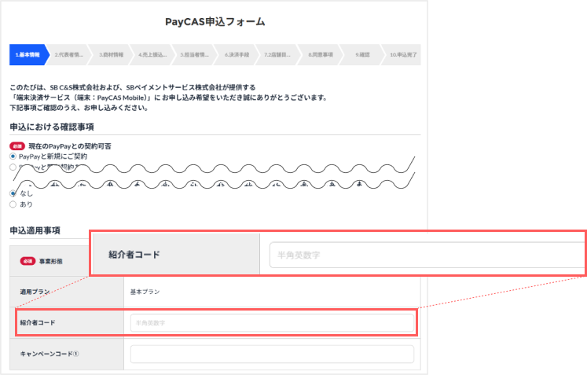Jump to step 4.売上振込... in progress bar
The image size is (587, 375).
pos(152,55)
